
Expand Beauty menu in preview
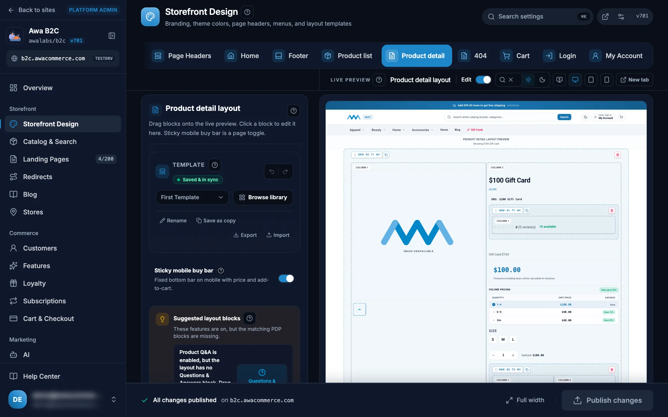point(378,130)
